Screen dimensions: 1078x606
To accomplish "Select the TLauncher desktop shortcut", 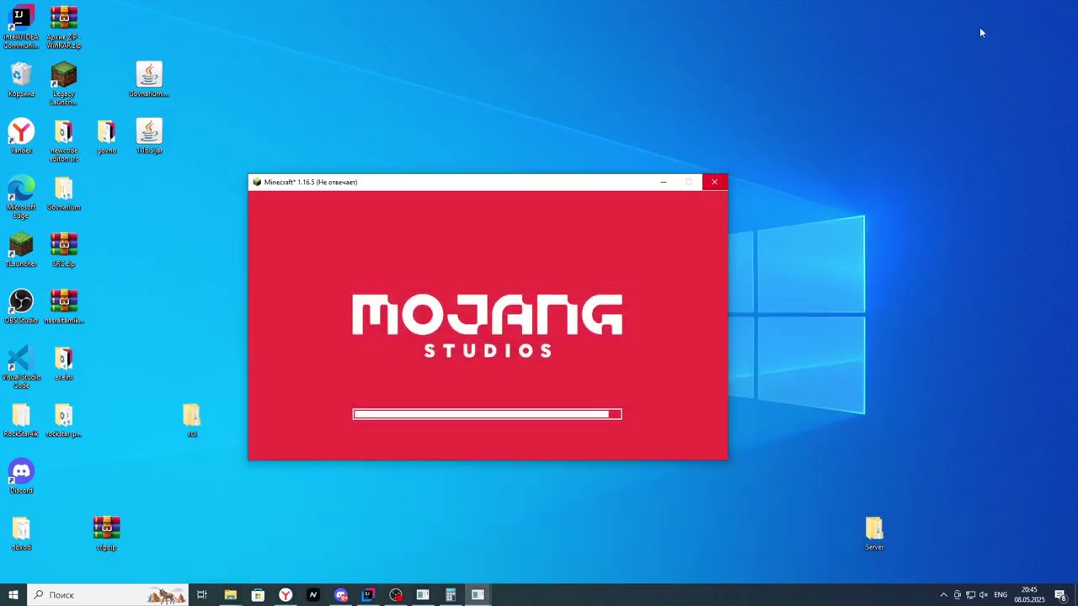I will point(21,250).
